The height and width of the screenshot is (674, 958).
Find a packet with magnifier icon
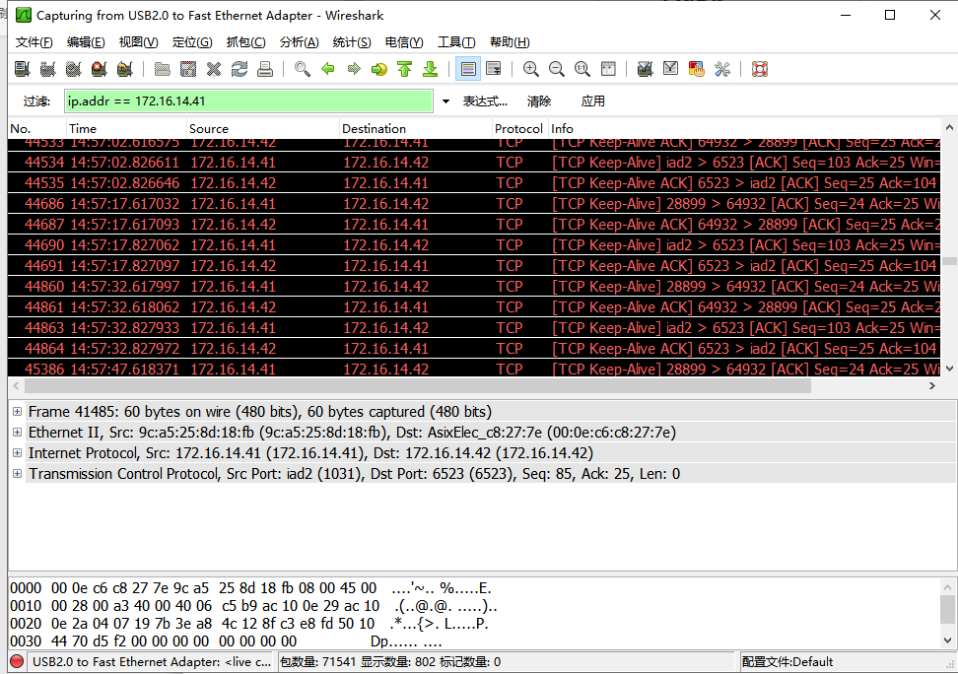(302, 69)
